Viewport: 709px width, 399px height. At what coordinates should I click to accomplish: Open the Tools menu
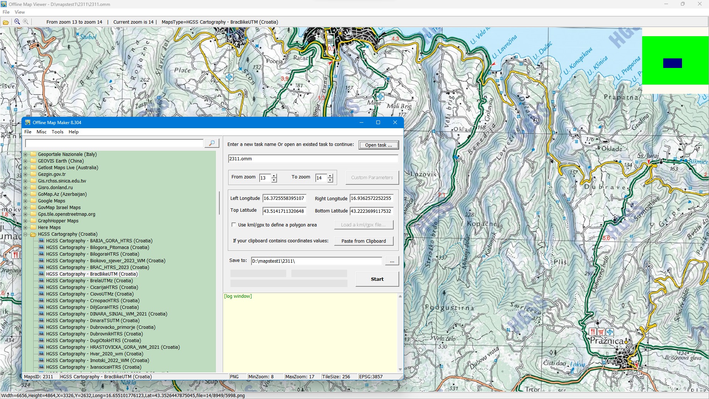[57, 132]
